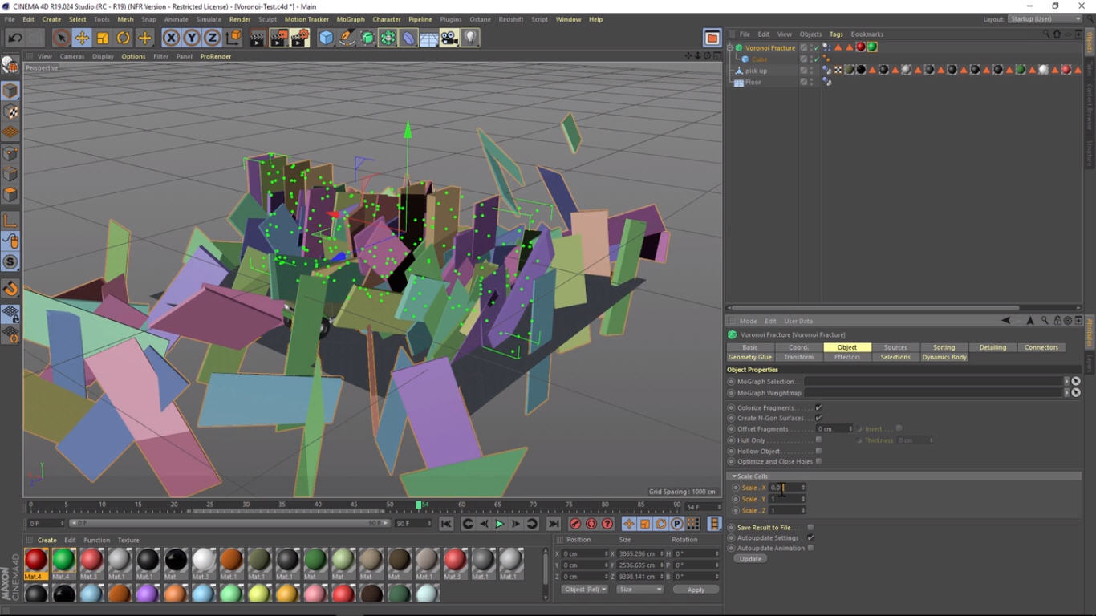Toggle Voronoi Fracture enable checkmark in Object Manager
This screenshot has height=616, width=1096.
(x=816, y=47)
